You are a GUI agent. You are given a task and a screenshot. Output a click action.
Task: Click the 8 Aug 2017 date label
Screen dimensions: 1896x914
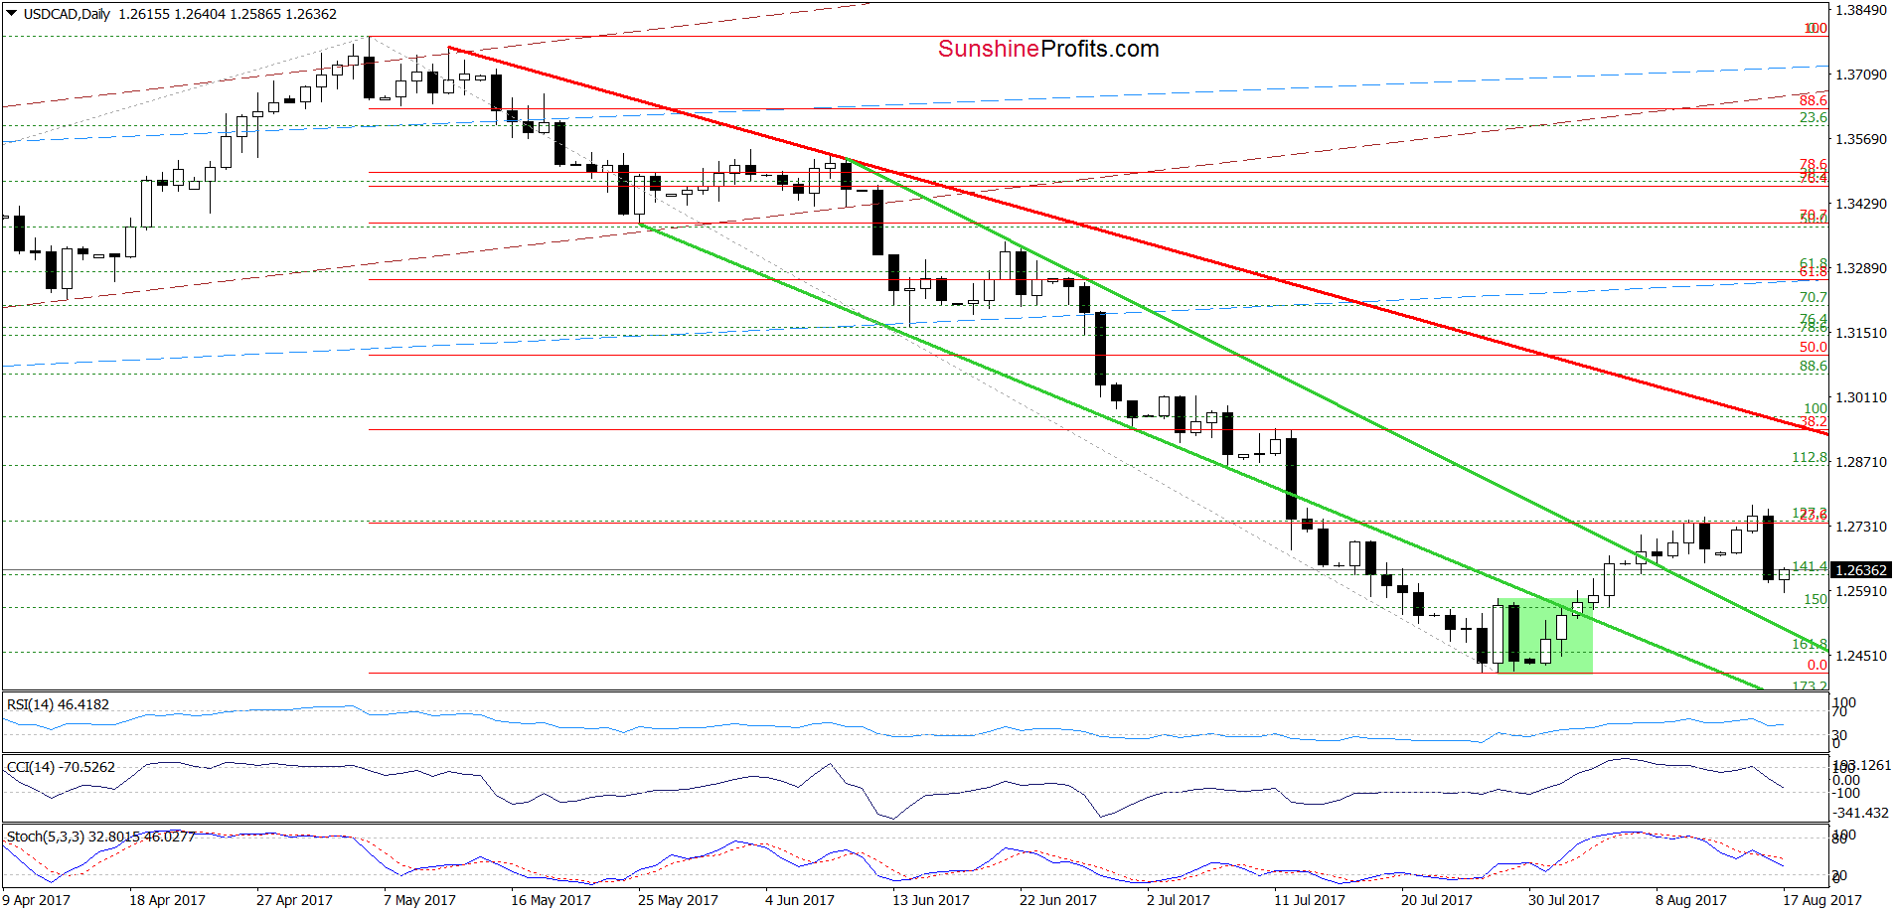1691,900
